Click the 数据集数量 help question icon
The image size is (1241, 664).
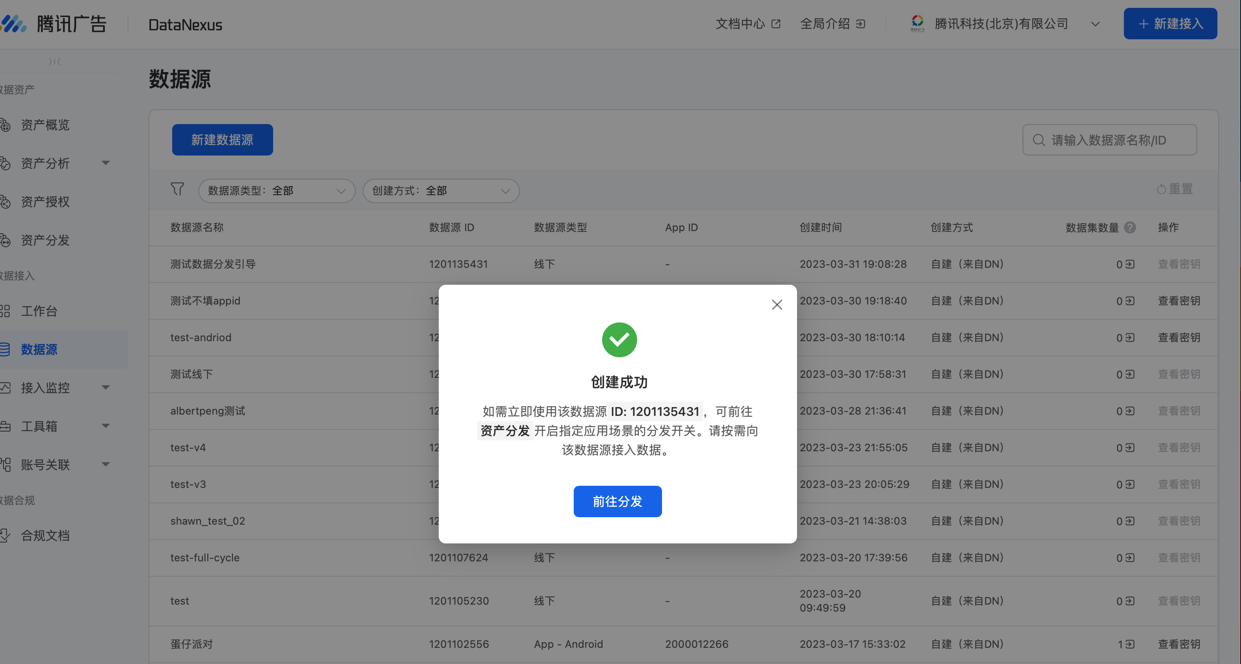tap(1130, 227)
